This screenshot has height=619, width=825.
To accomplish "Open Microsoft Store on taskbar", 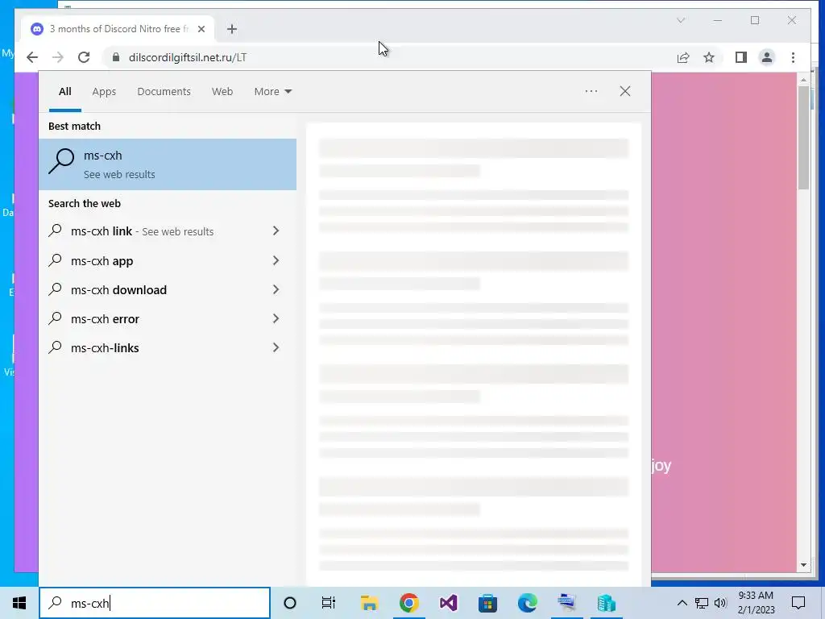I will [x=487, y=603].
